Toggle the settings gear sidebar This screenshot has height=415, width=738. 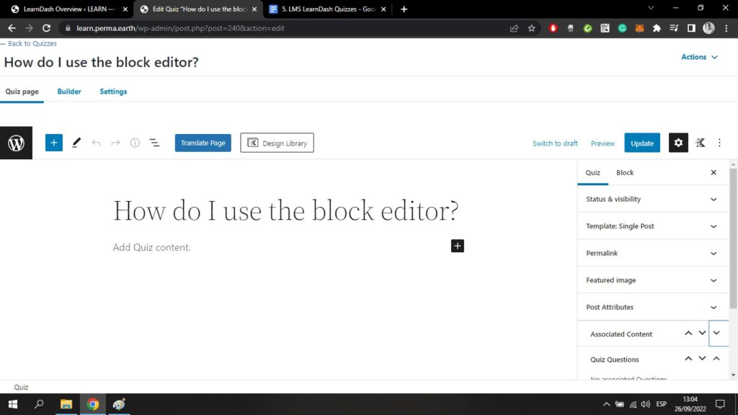click(678, 143)
